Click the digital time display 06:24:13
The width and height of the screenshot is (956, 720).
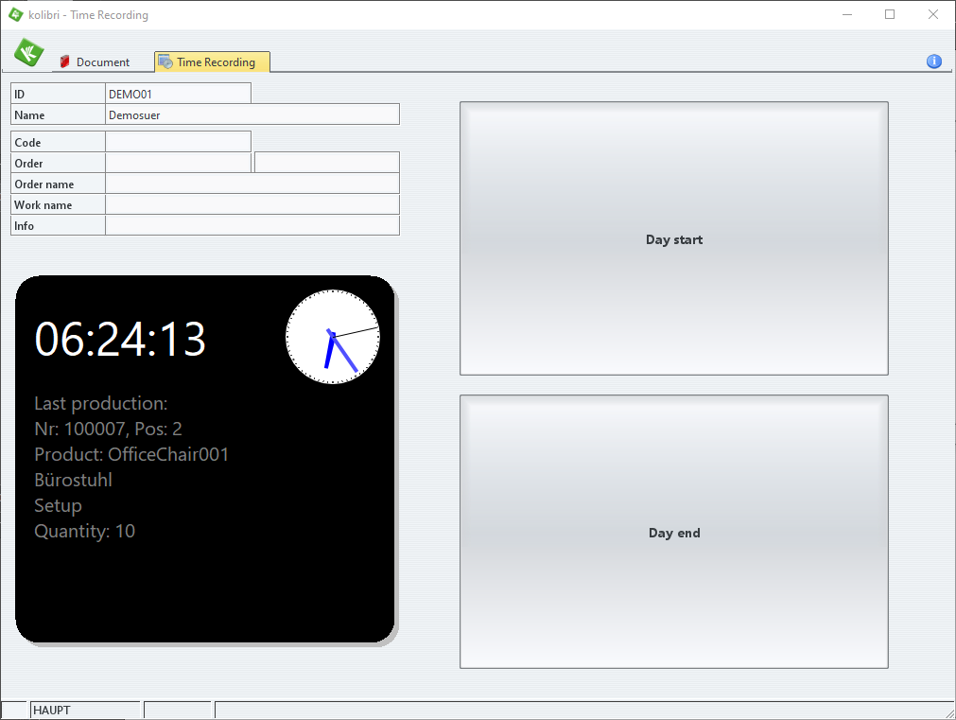pyautogui.click(x=120, y=339)
